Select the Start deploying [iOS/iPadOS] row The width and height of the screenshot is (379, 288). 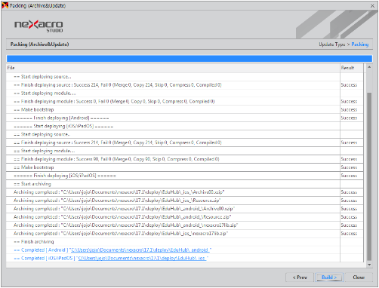tap(185, 126)
